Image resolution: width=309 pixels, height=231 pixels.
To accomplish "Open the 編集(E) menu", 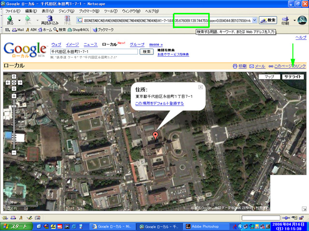I will pos(31,11).
